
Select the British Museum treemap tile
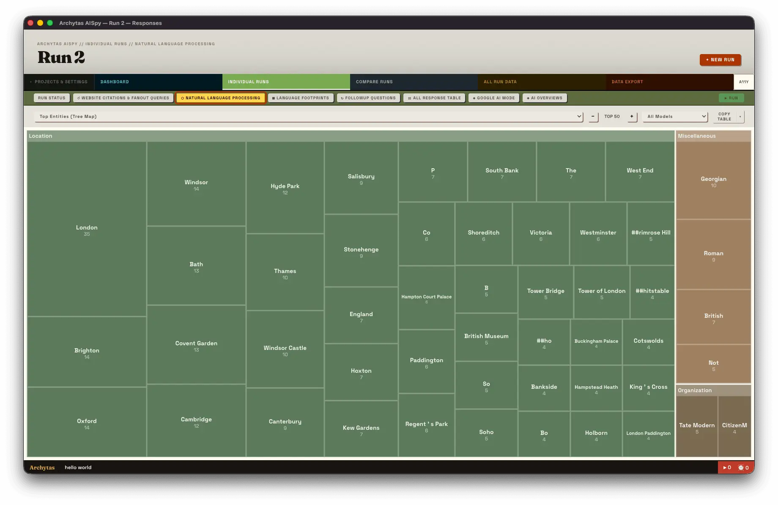(x=486, y=337)
